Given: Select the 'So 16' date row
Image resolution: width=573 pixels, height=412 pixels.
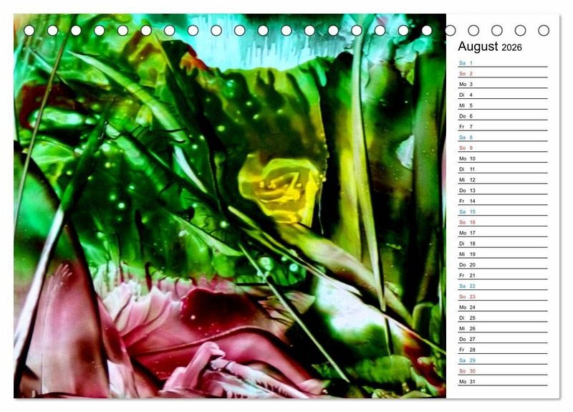Looking at the screenshot, I should (503, 222).
